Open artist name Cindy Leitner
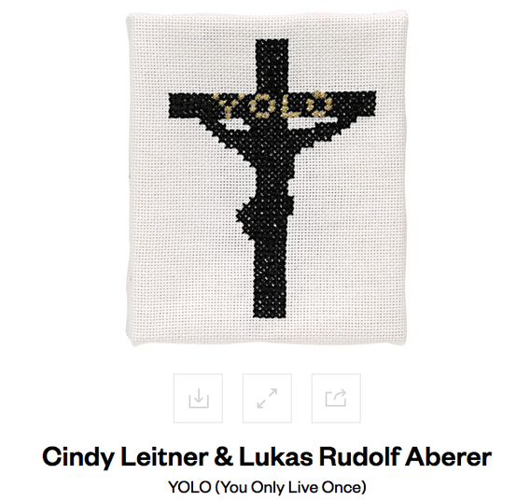The width and height of the screenshot is (530, 501). point(125,457)
